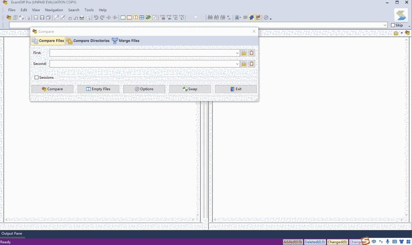Click the arrow below the Skip checkbox
The height and width of the screenshot is (245, 412).
click(x=409, y=26)
